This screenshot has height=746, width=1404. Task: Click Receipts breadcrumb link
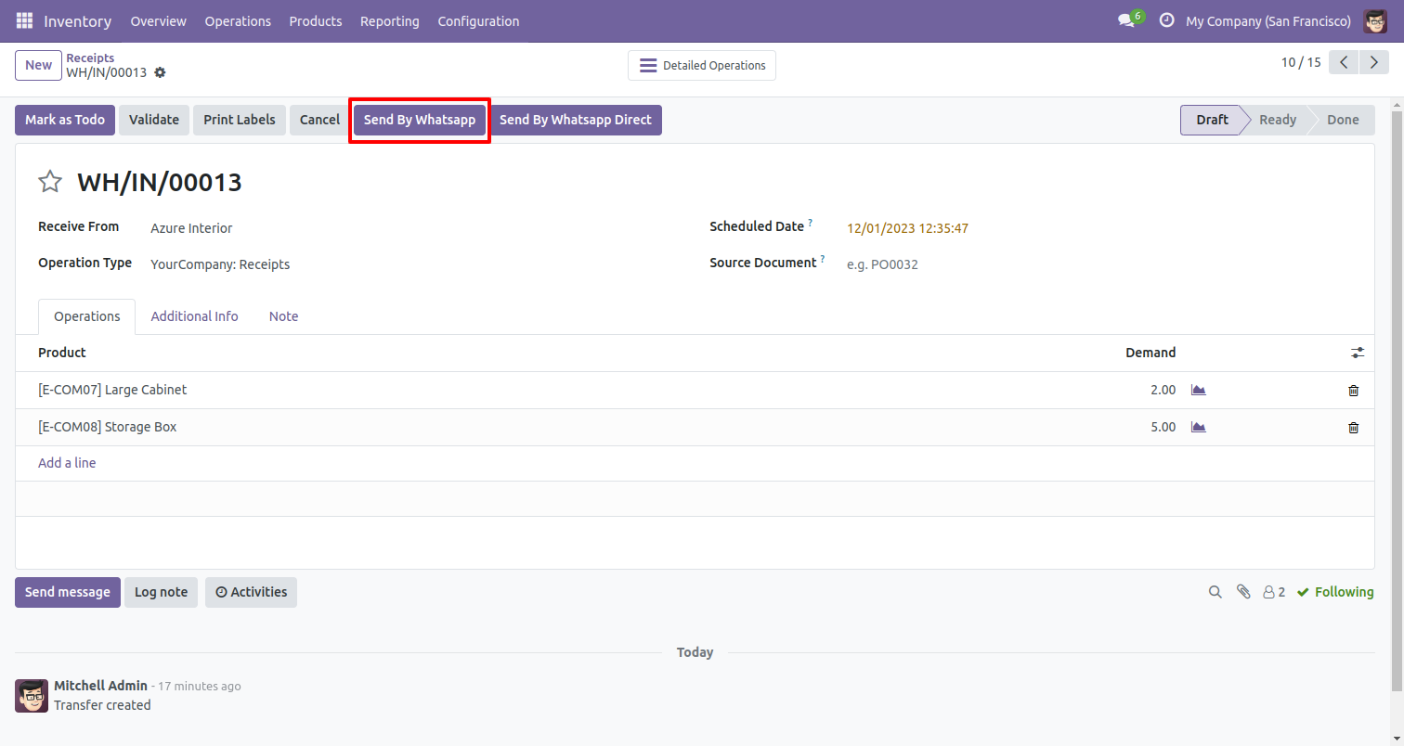pos(90,58)
